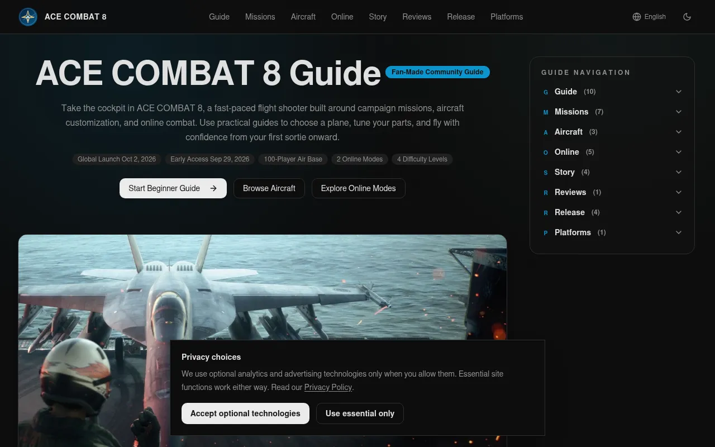The width and height of the screenshot is (715, 447).
Task: Click the Browse Aircraft button
Action: [269, 188]
